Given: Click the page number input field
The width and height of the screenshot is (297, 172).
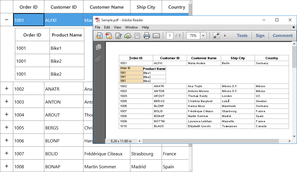Looking at the screenshot, I should 170,36.
